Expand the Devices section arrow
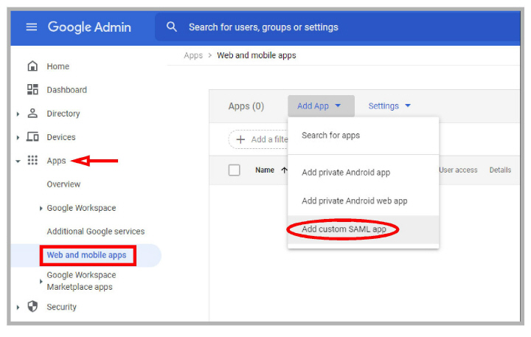Screen dimensions: 531x337 (18, 137)
